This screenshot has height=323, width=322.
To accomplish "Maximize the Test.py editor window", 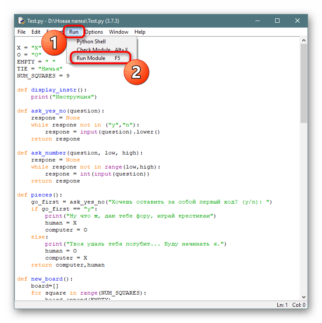I will pos(277,21).
